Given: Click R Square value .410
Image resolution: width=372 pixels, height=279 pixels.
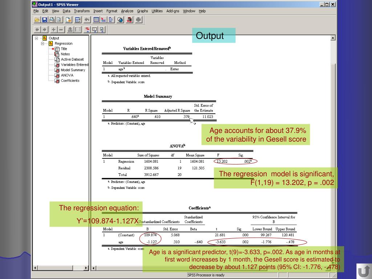Looking at the screenshot, I should coord(157,117).
